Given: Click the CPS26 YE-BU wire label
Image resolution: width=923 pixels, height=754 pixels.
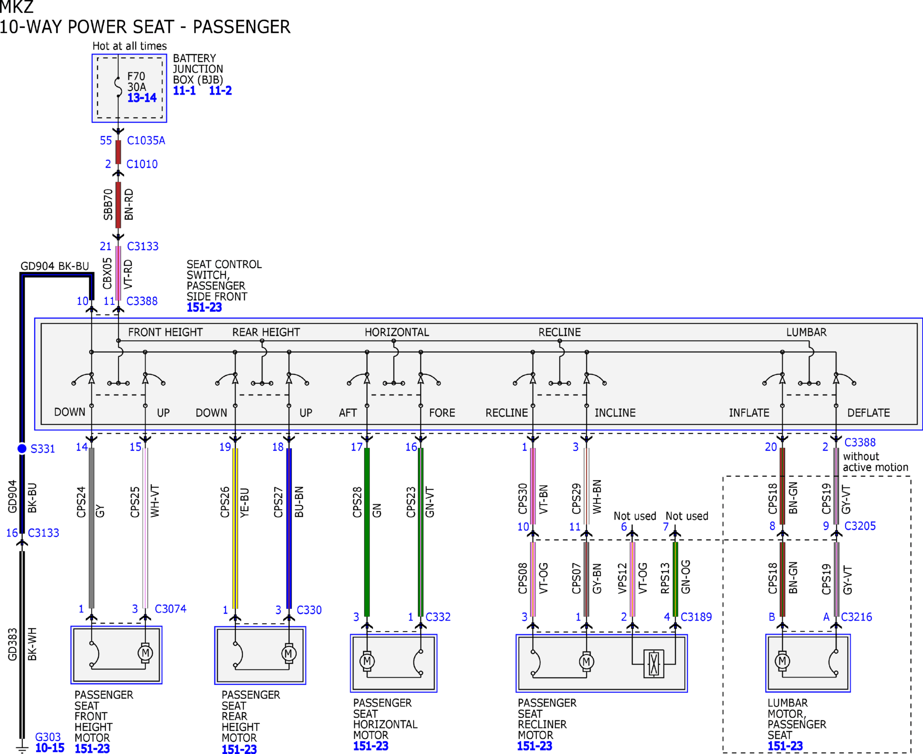Looking at the screenshot, I should coord(234,503).
